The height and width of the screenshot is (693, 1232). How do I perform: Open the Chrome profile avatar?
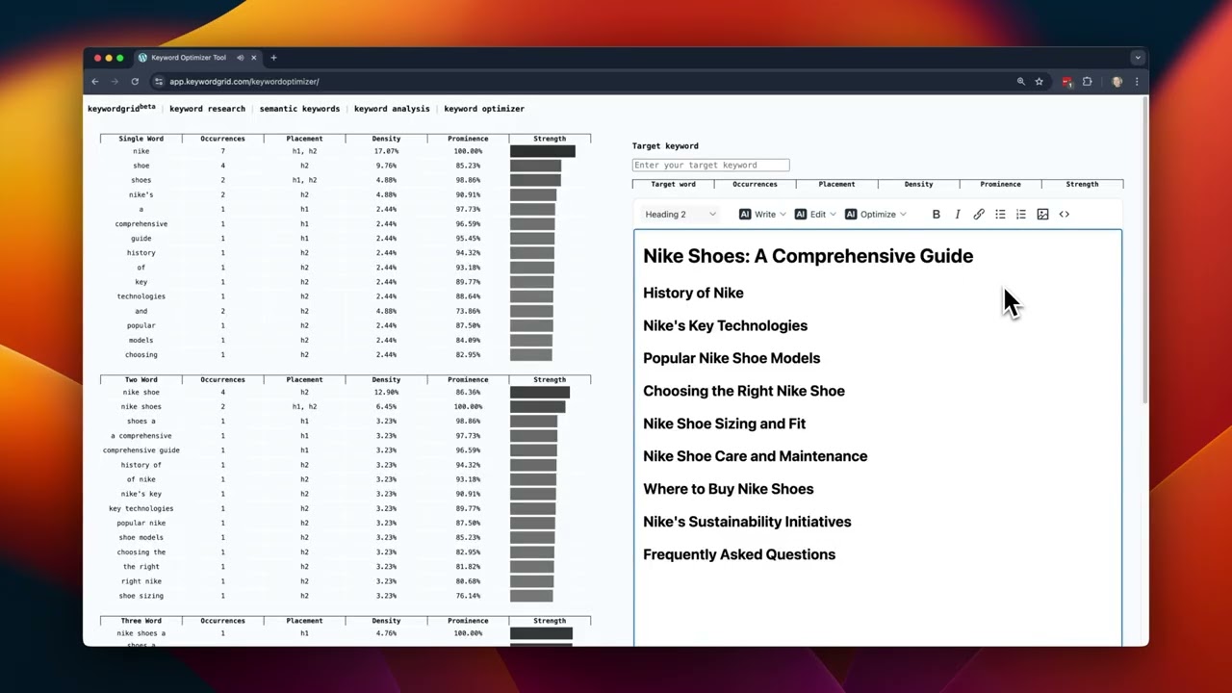[x=1116, y=82]
